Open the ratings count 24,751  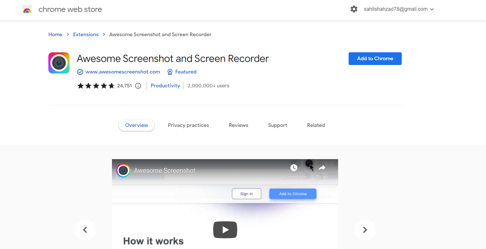125,86
